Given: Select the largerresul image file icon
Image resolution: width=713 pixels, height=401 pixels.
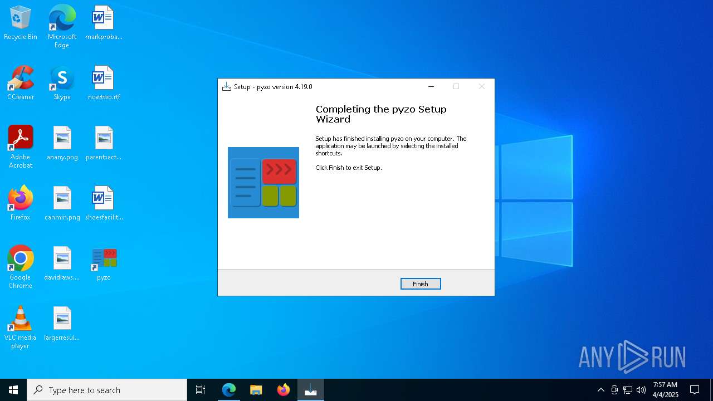Looking at the screenshot, I should point(62,324).
